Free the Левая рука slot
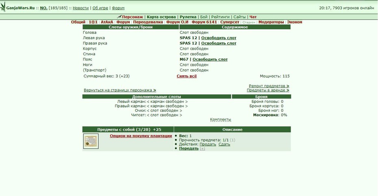Image resolution: width=378 pixels, height=196 pixels. (x=219, y=38)
